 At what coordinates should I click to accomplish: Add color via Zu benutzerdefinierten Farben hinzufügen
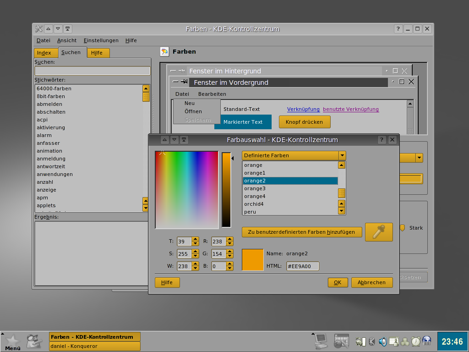click(x=302, y=232)
